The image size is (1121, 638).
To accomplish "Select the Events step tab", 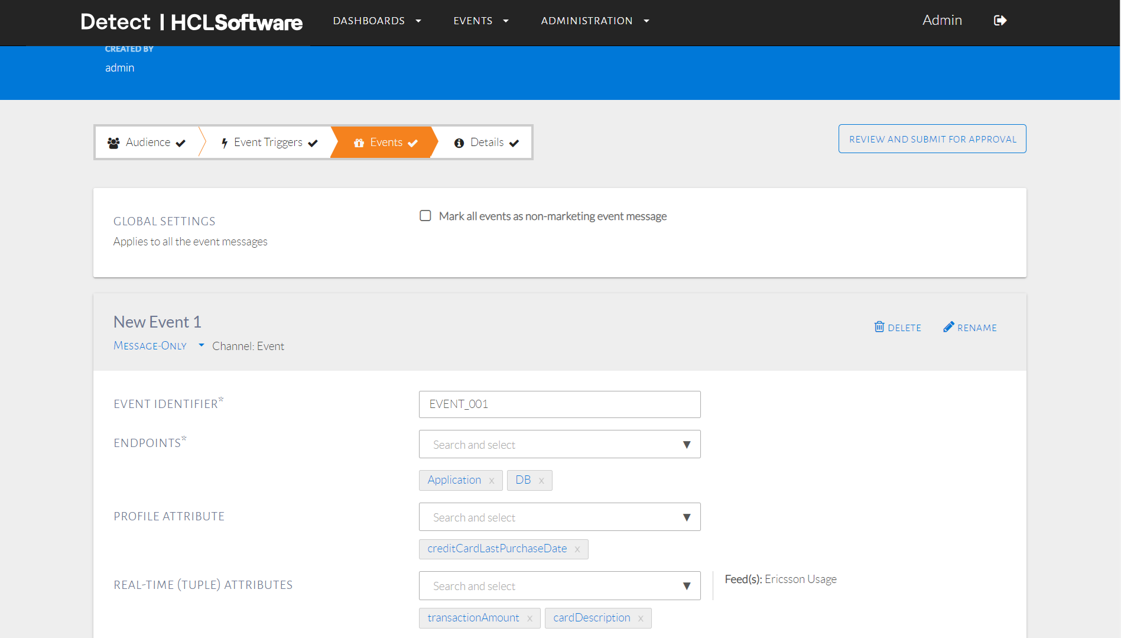I will coord(385,143).
